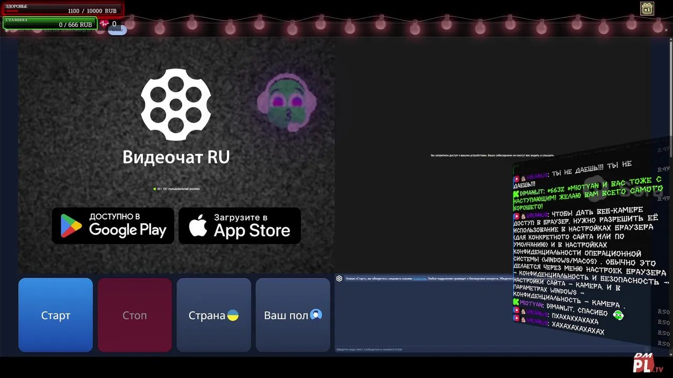
Task: Click the Стамина stamina donation bar
Action: click(x=50, y=23)
